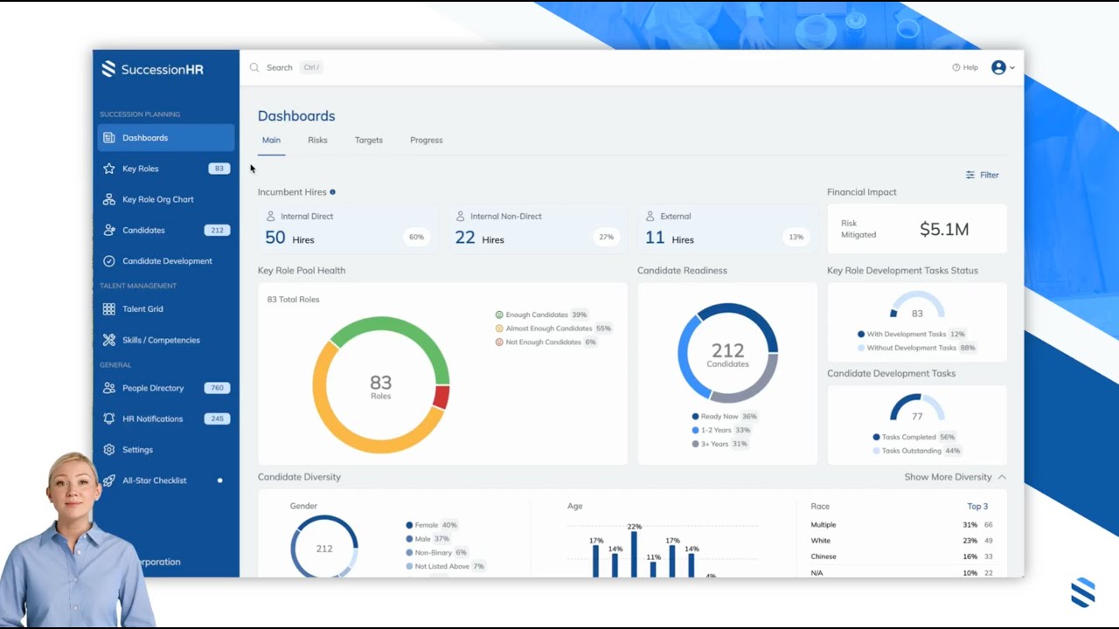
Task: Click the Top 3 race link
Action: (x=977, y=507)
